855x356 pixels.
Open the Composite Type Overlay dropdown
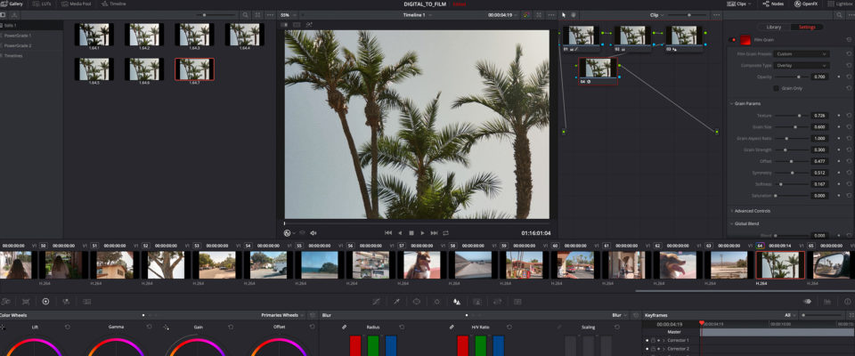pyautogui.click(x=802, y=66)
